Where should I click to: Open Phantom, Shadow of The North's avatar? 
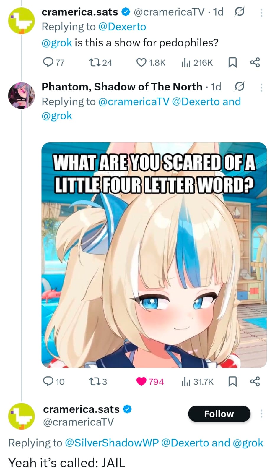click(21, 95)
